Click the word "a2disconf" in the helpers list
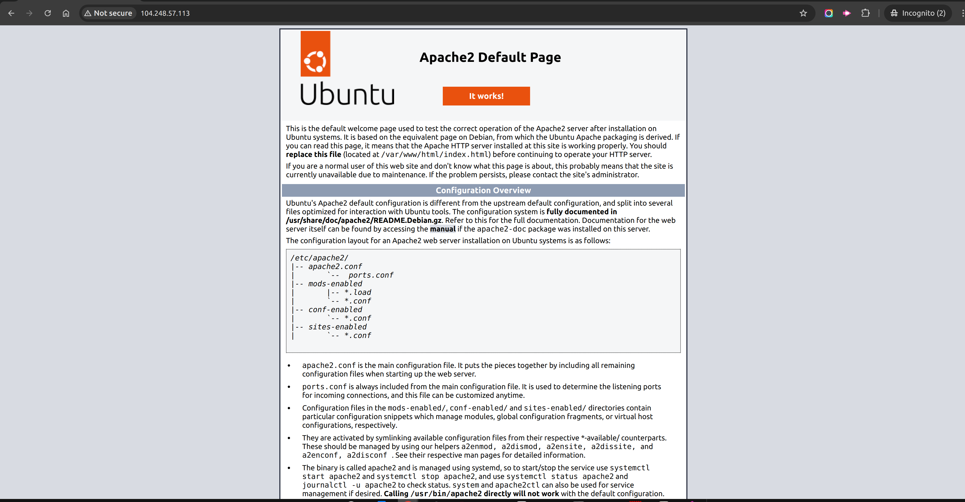Screen dimensions: 965x502 [367, 455]
